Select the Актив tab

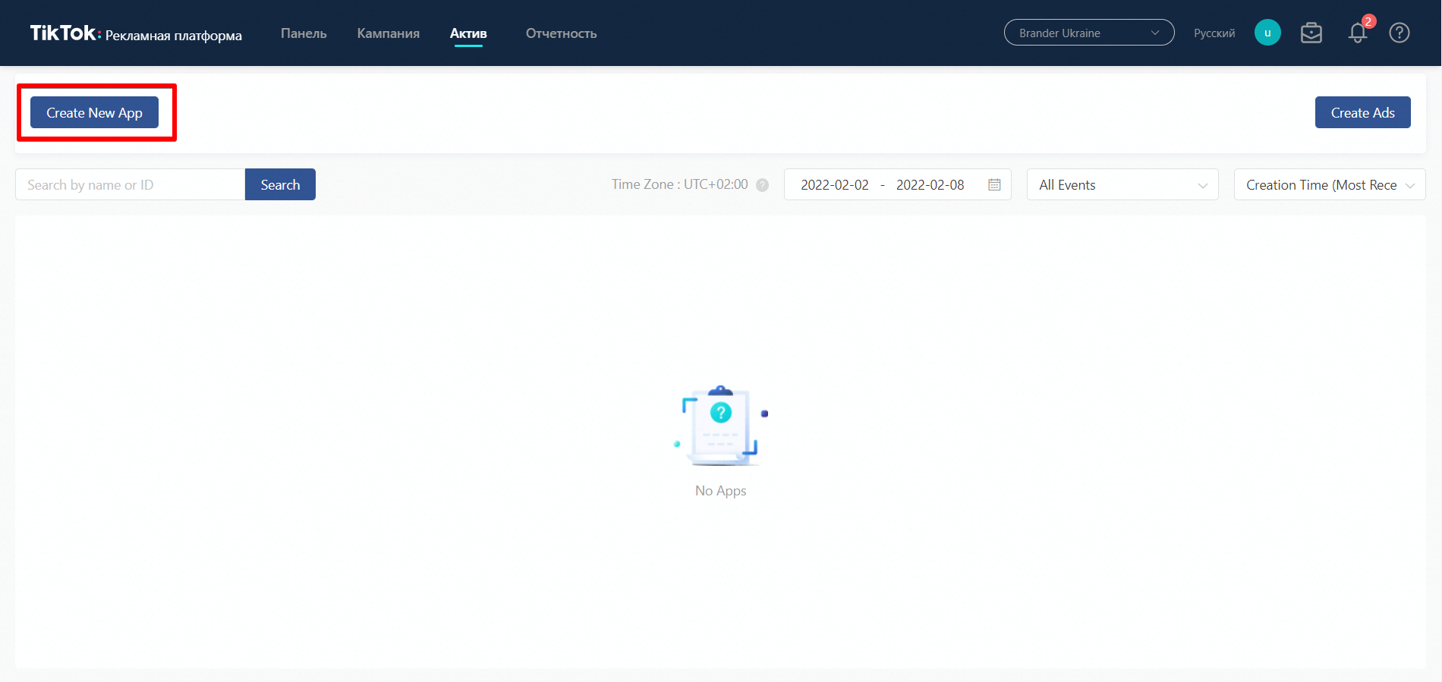pos(468,33)
